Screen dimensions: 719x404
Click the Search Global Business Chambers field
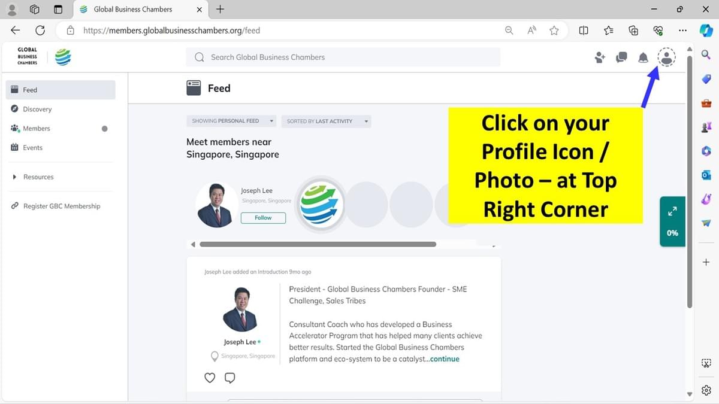point(343,57)
